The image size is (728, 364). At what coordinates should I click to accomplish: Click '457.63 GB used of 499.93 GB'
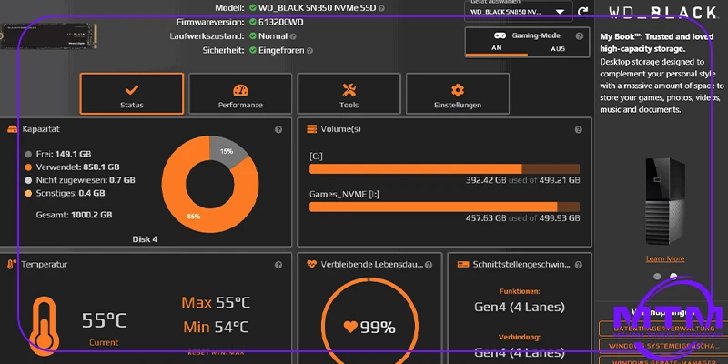click(x=522, y=217)
